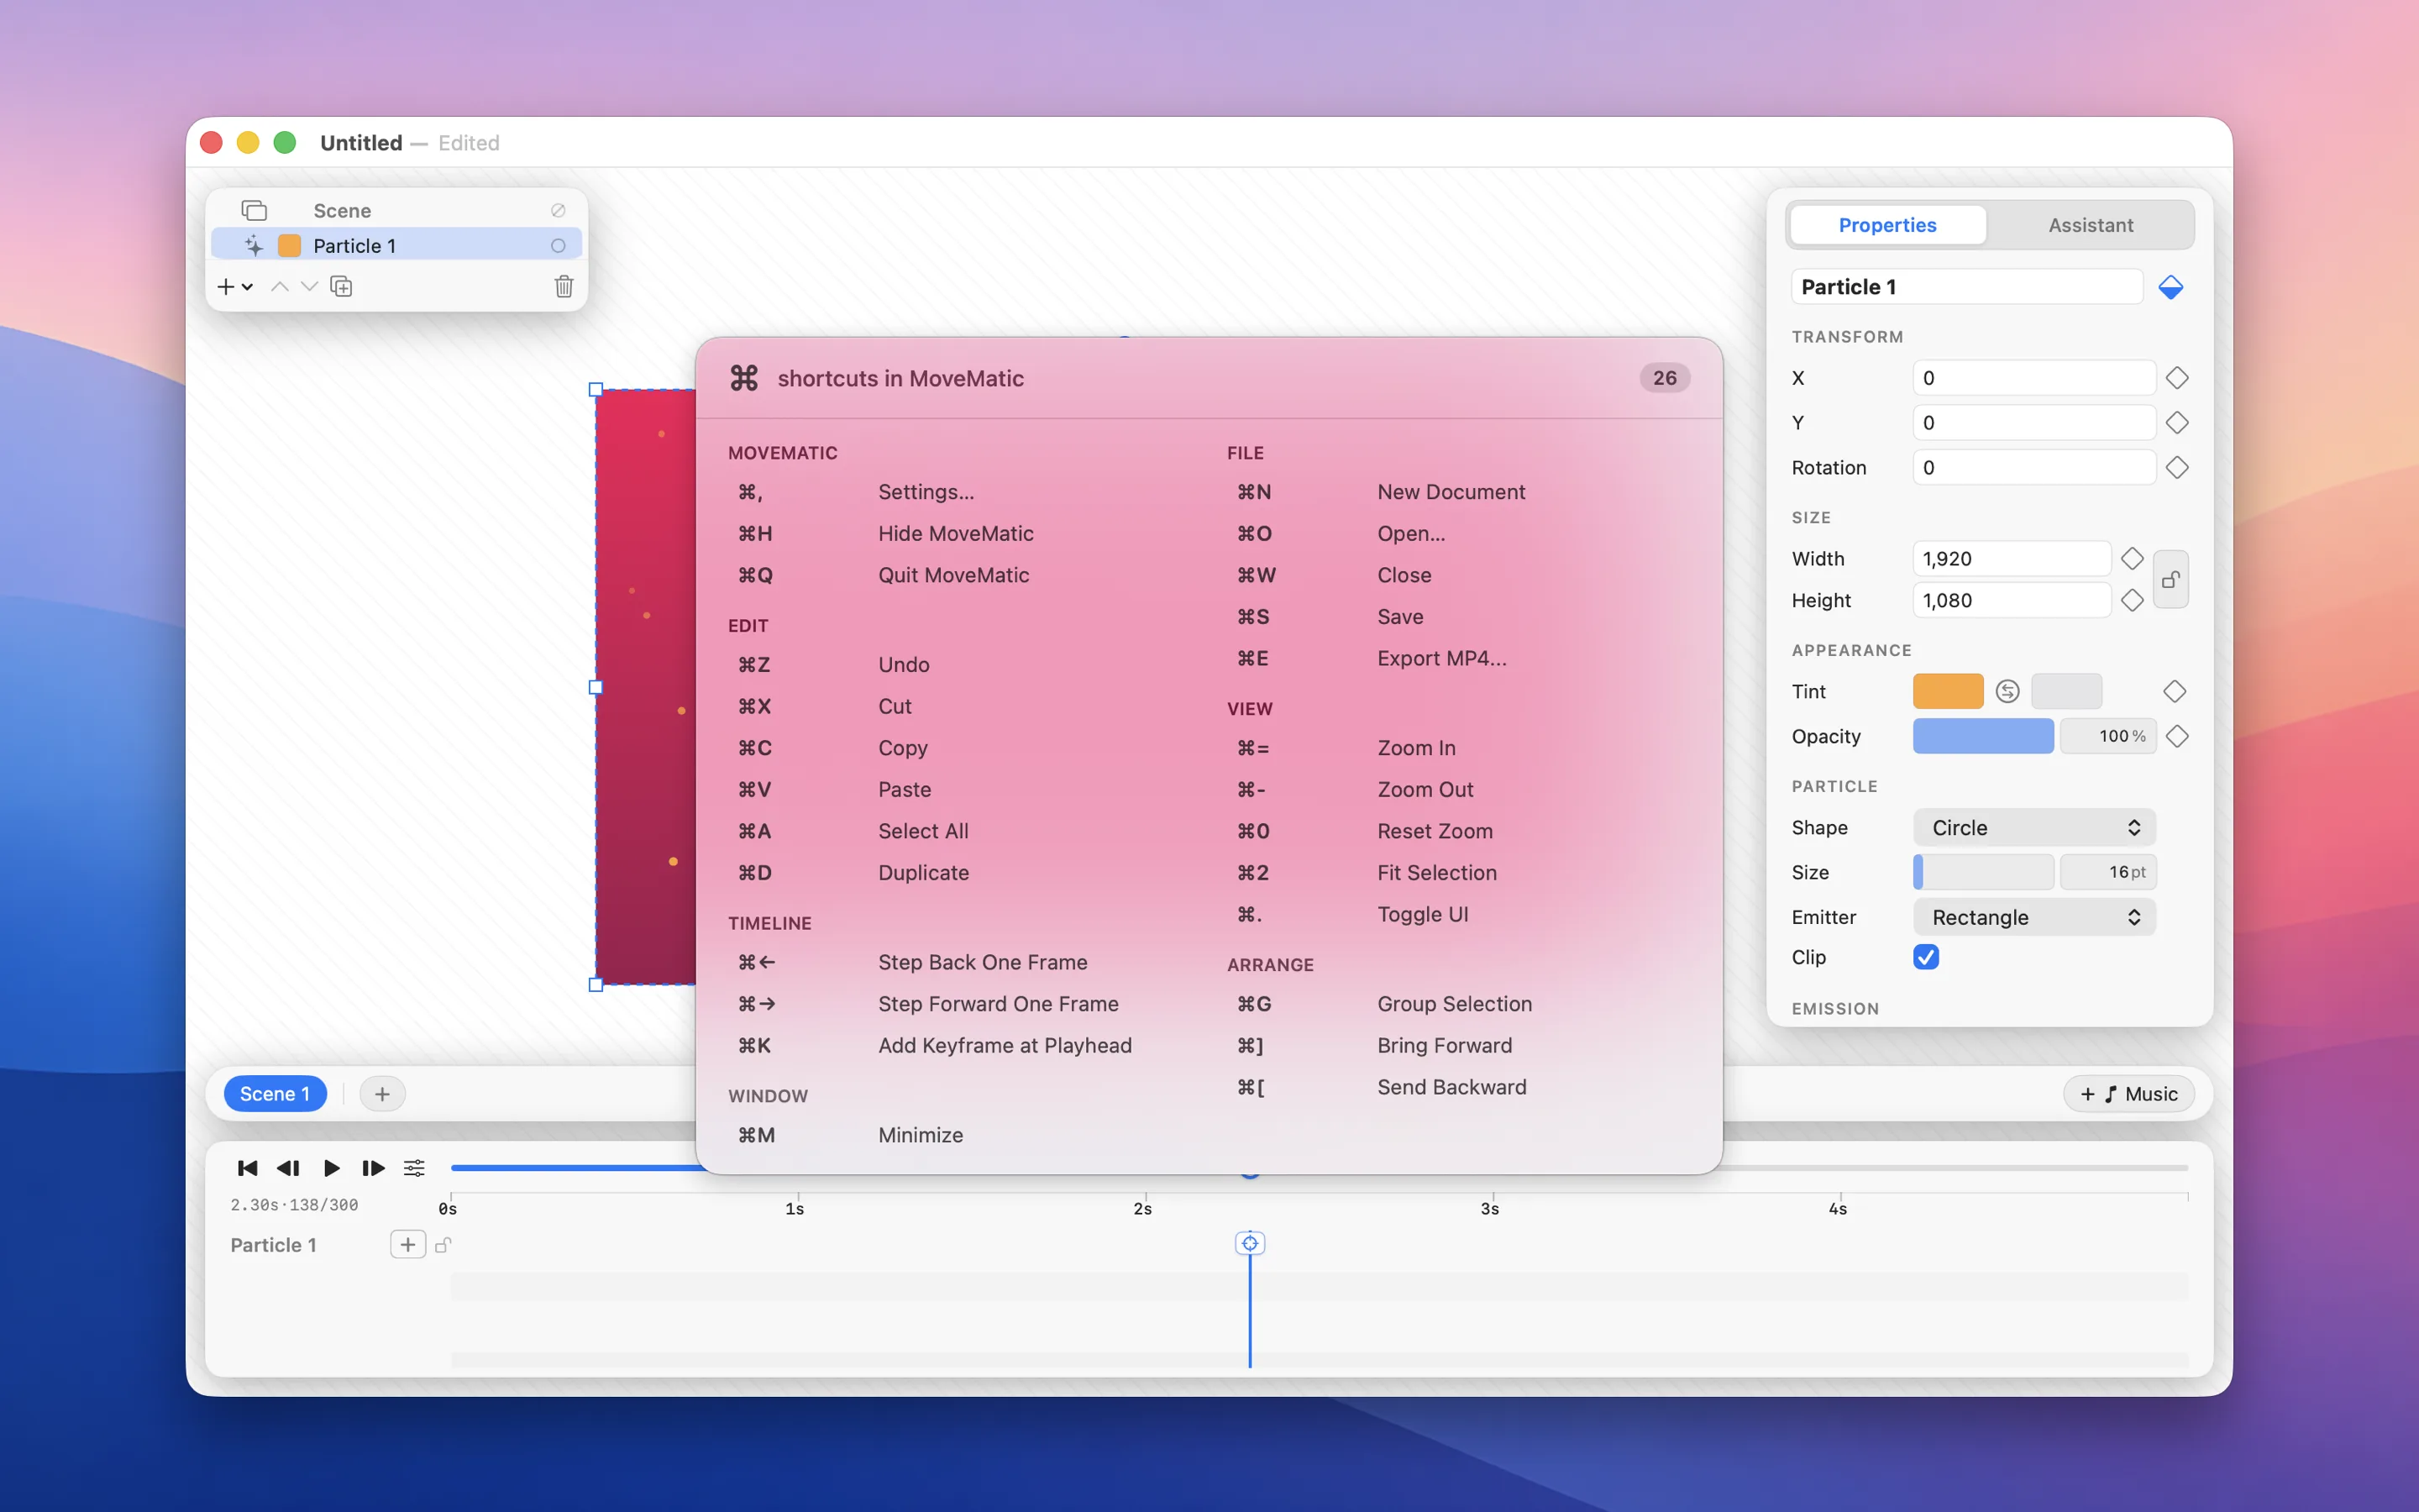Choose Duplicate in the shortcuts list

click(x=922, y=872)
